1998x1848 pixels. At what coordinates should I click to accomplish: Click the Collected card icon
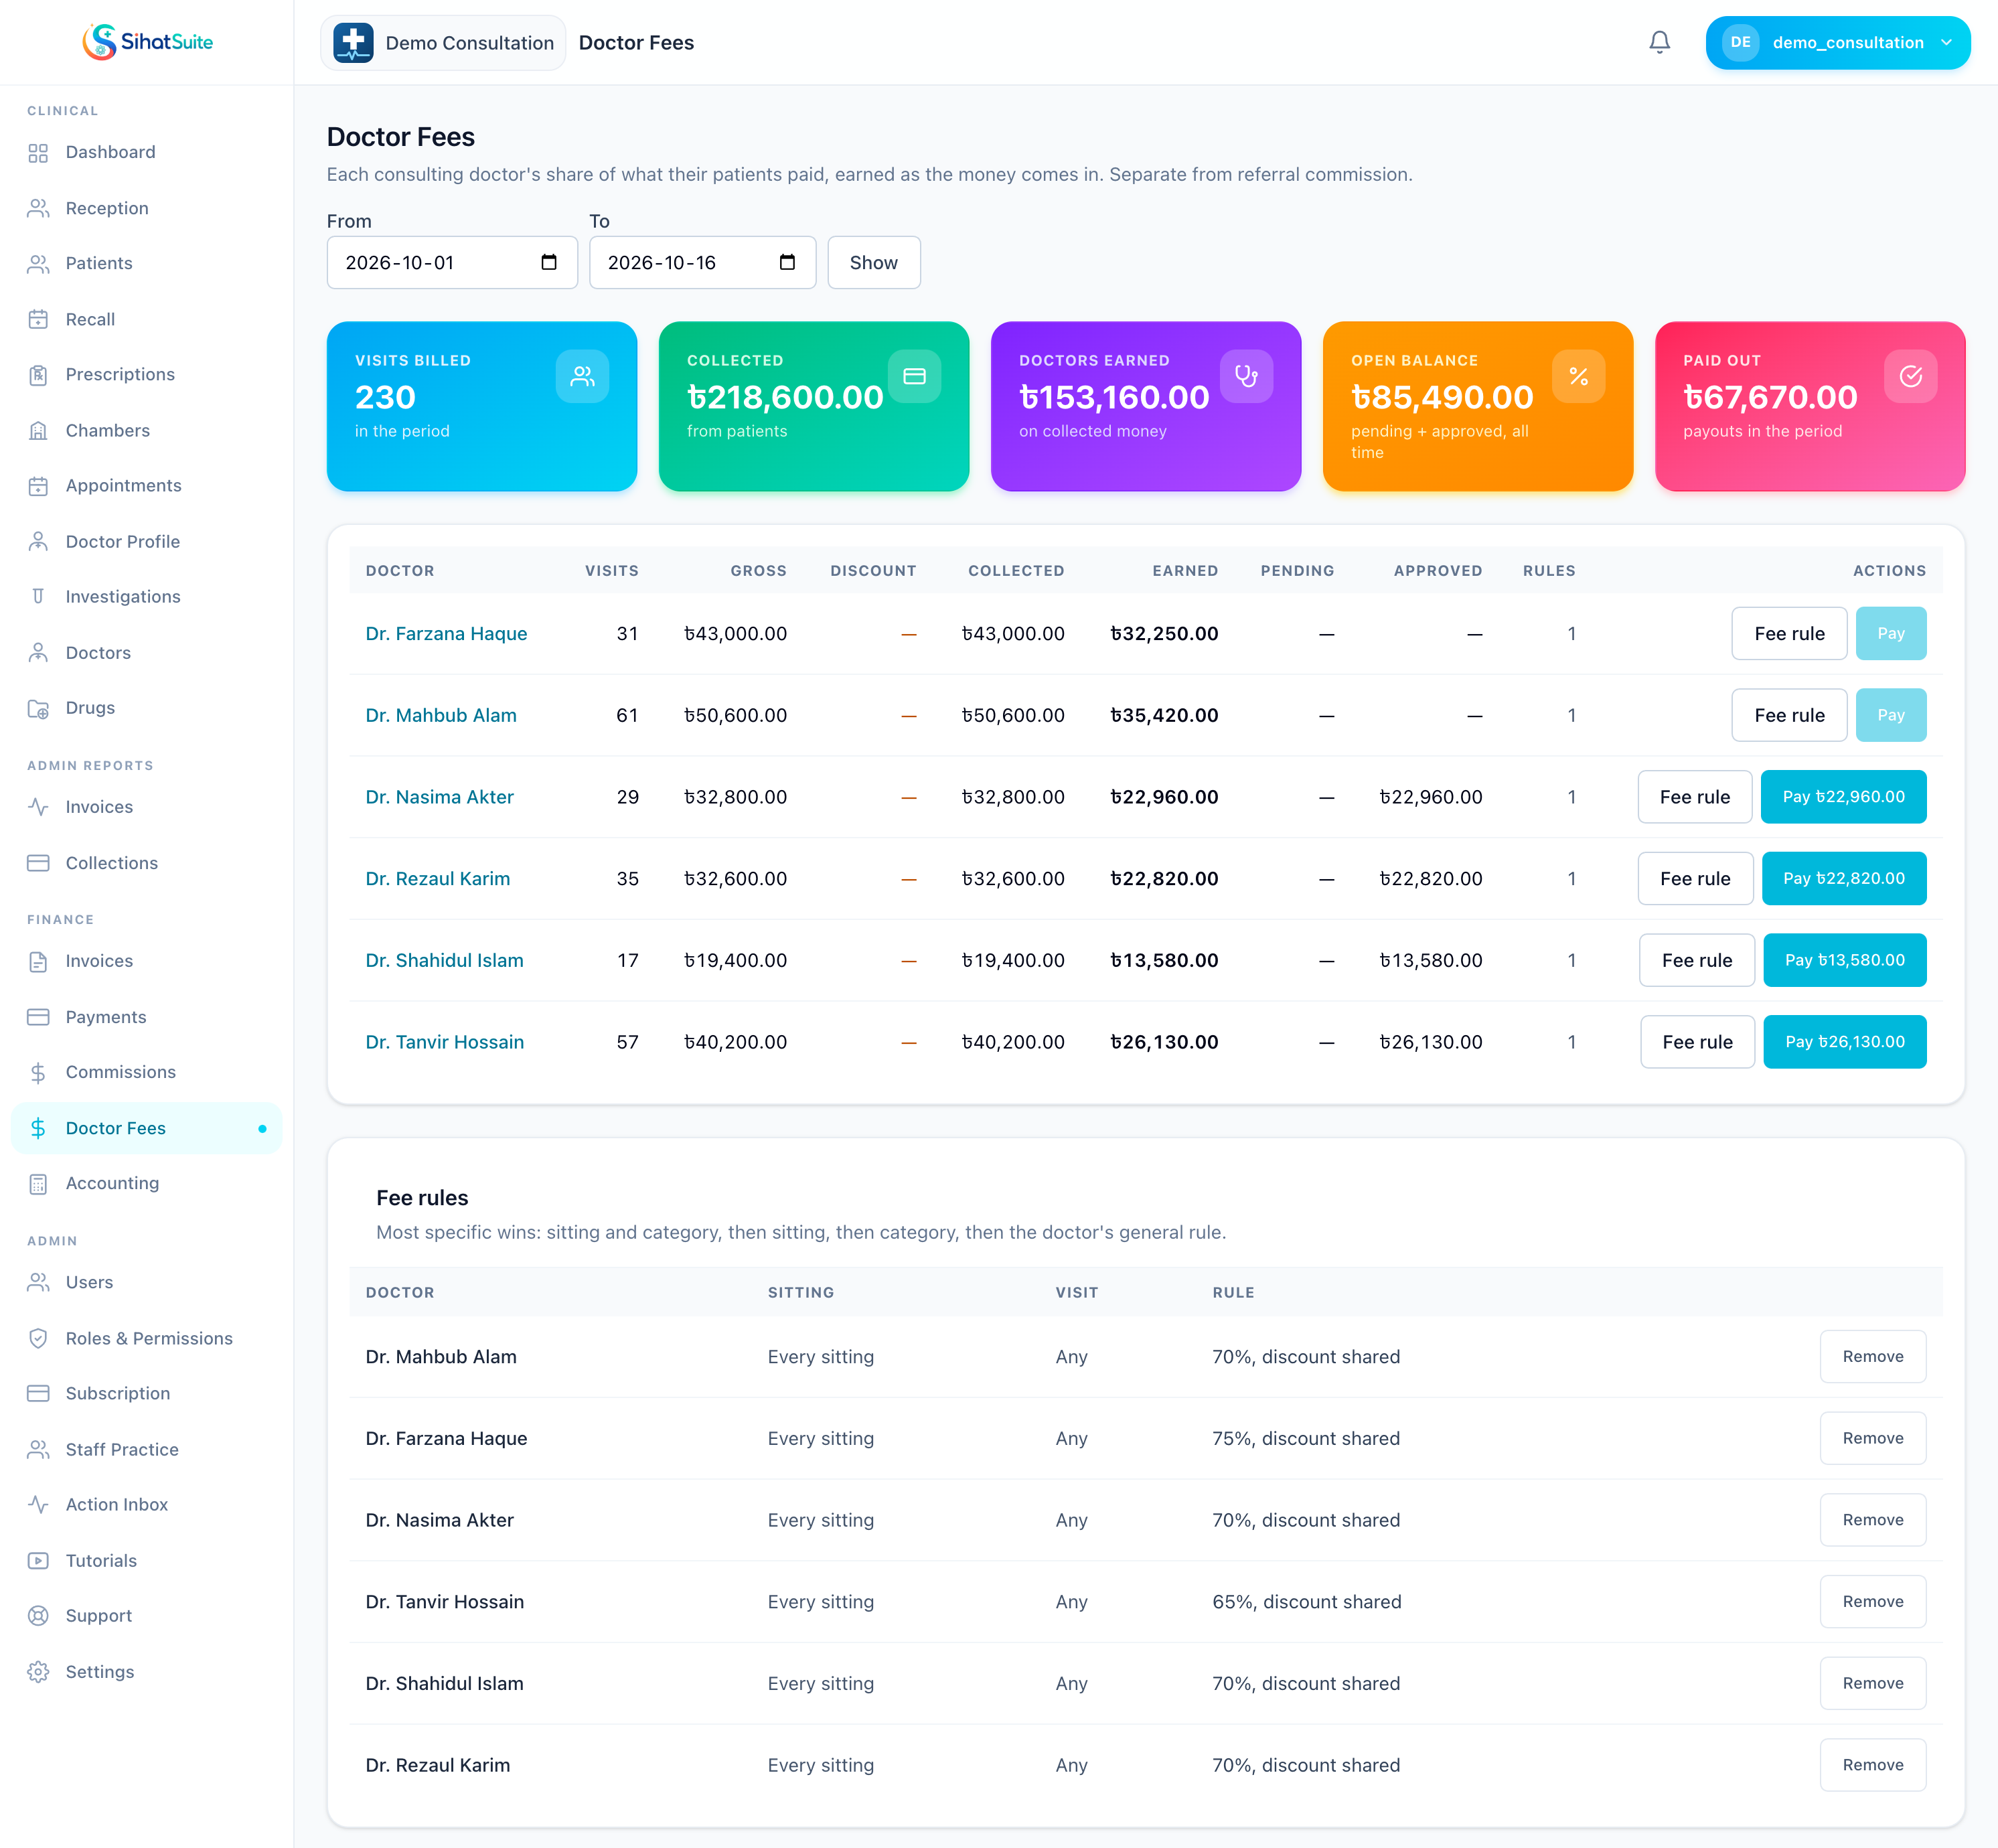pyautogui.click(x=914, y=376)
